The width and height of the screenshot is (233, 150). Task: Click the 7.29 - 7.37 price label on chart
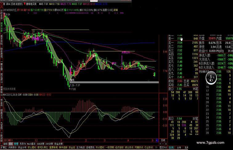click(75, 85)
